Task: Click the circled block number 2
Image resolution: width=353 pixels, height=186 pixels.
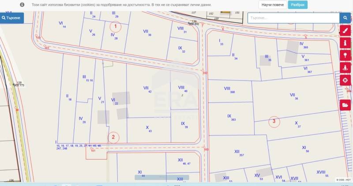Action: [x=113, y=137]
